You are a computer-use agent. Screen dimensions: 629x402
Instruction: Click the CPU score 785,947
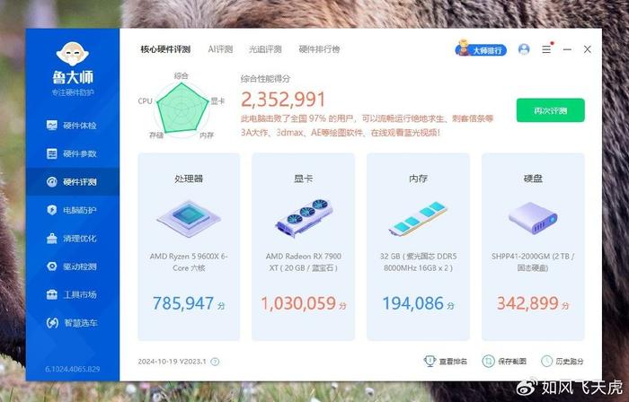(183, 303)
